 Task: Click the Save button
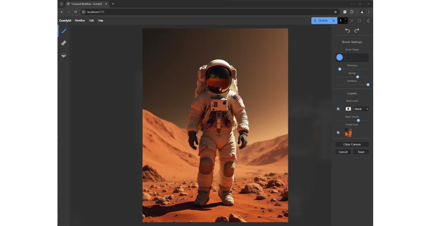361,152
